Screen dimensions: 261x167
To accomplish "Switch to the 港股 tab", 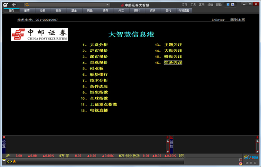I will (x=43, y=10).
